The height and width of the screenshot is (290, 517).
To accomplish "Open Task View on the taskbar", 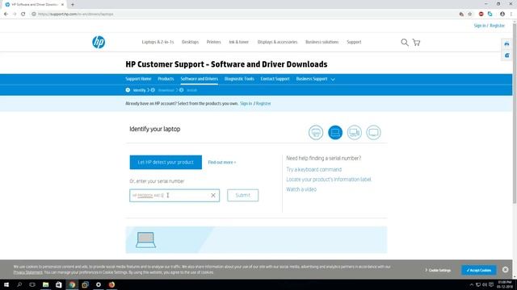I will pos(32,284).
